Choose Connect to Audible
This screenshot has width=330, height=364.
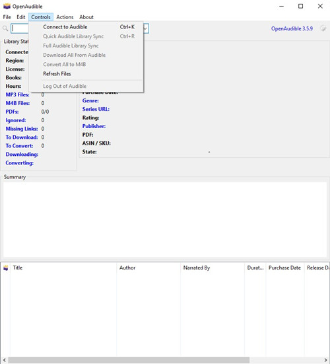[86, 27]
